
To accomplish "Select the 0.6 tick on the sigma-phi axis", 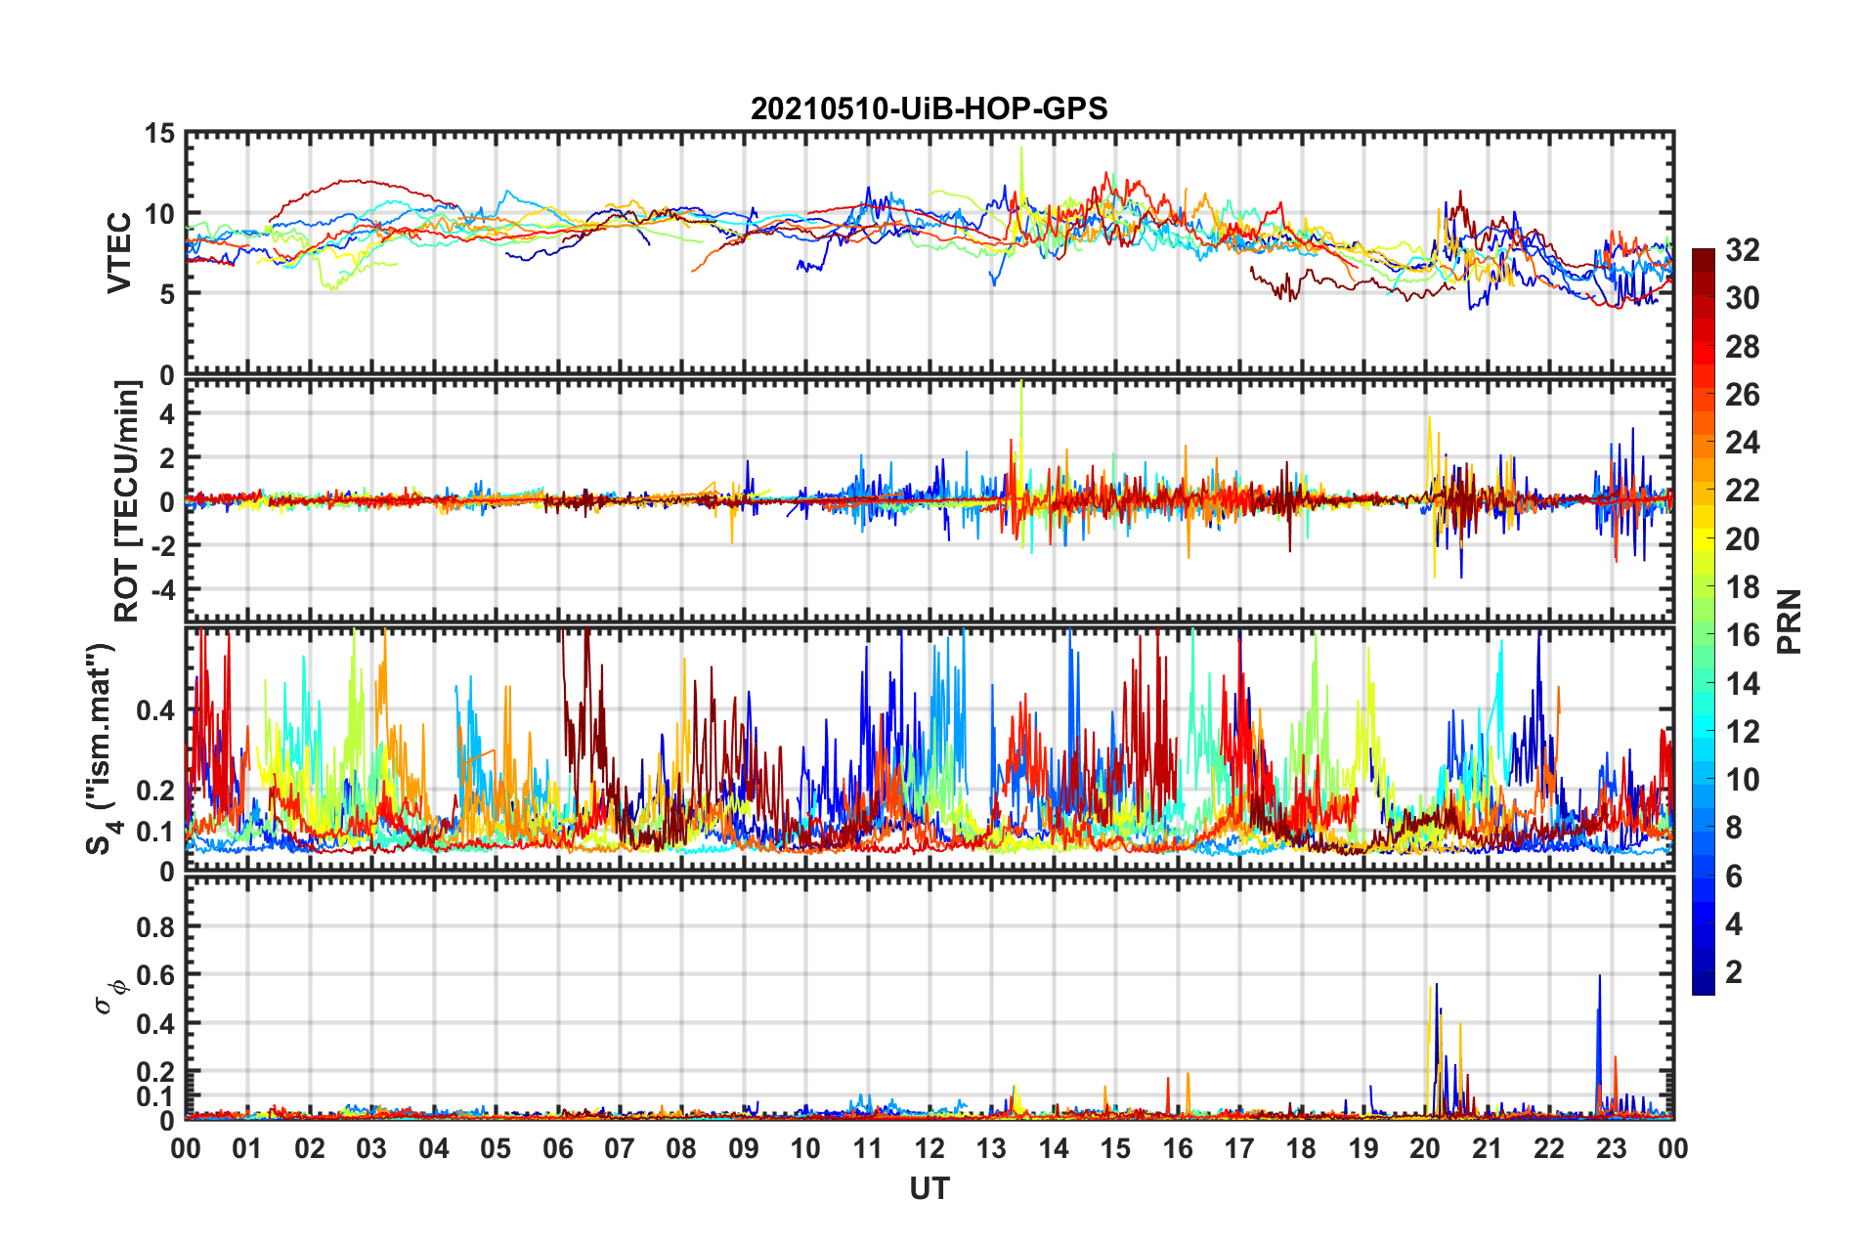I will [155, 975].
